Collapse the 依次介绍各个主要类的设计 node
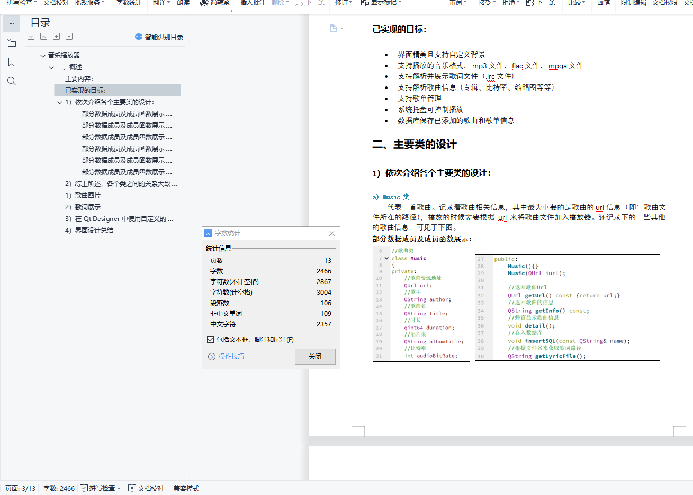The height and width of the screenshot is (495, 693). pos(60,102)
